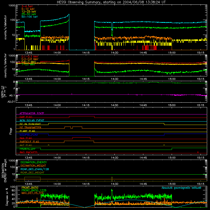Select the ECLIPSE_FLAG label
The width and height of the screenshot is (210, 210).
pos(29,135)
